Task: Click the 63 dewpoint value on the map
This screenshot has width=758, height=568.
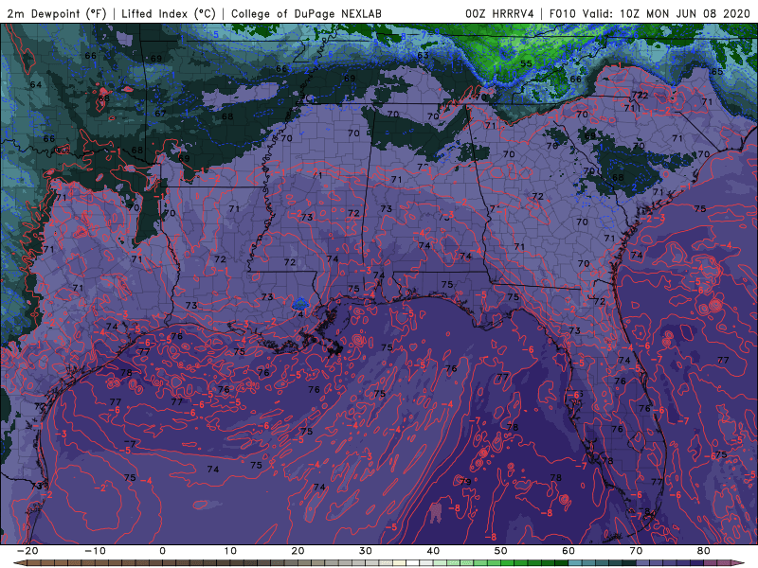Action: click(423, 55)
